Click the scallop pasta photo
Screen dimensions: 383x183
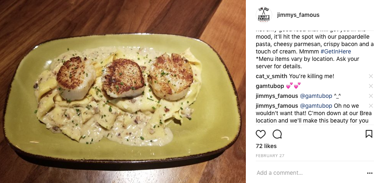(123, 91)
